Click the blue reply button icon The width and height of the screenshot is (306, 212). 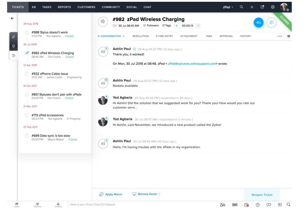[259, 22]
